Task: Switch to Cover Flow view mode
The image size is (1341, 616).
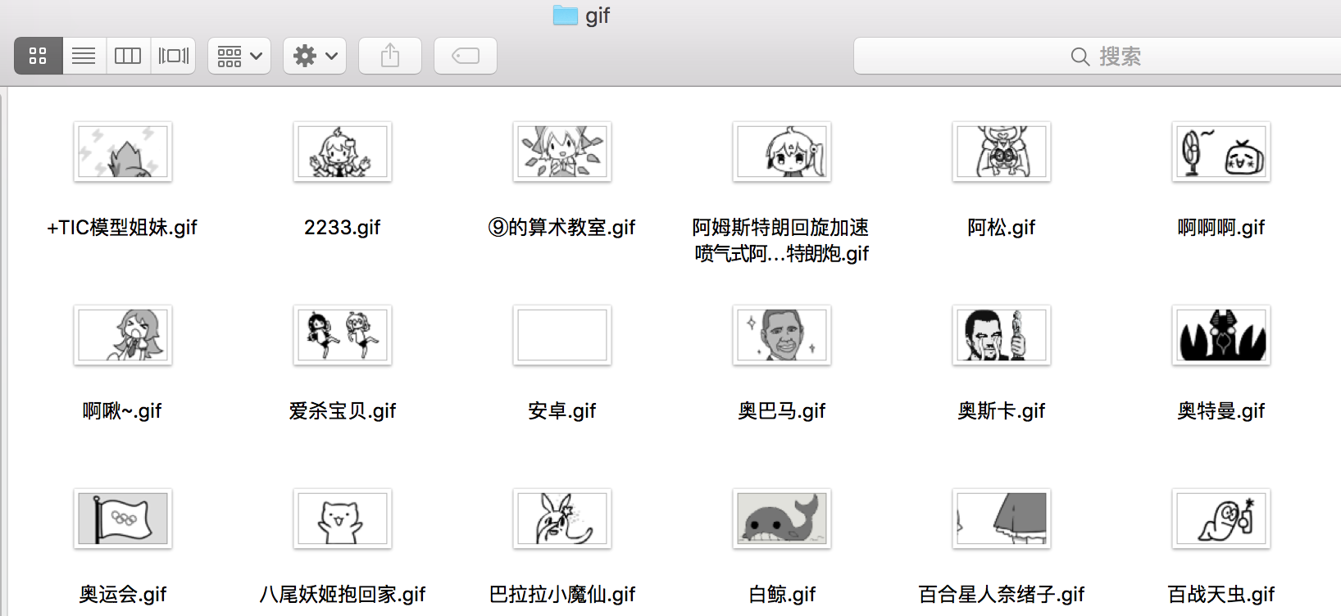Action: [173, 56]
